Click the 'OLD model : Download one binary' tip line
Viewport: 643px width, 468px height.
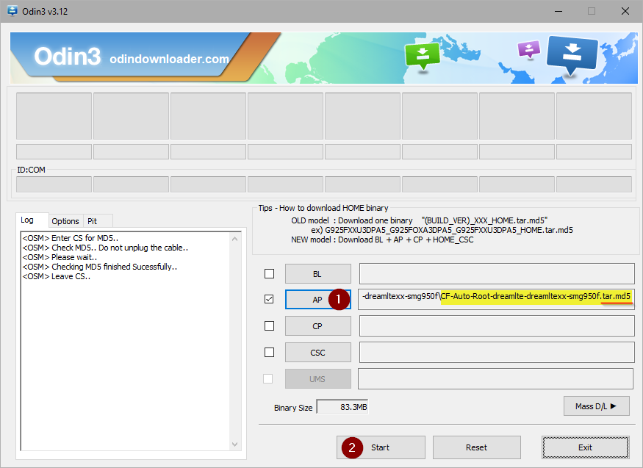tap(419, 220)
